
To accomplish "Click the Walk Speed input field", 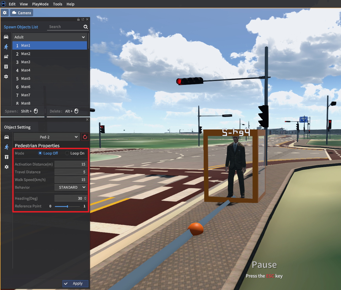I will click(71, 180).
